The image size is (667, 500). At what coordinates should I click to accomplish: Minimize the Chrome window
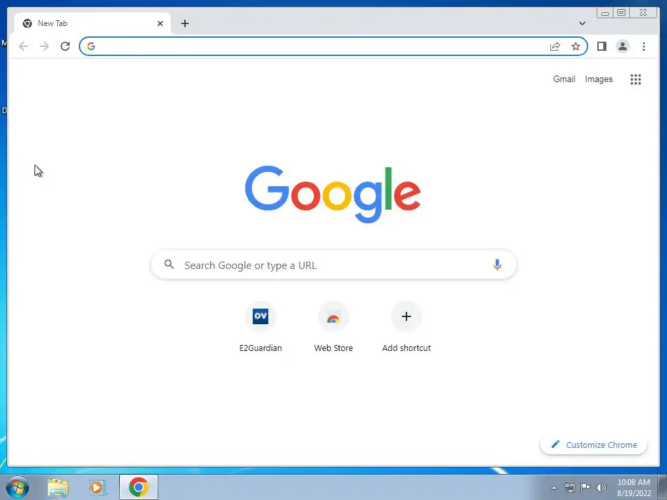click(x=605, y=13)
